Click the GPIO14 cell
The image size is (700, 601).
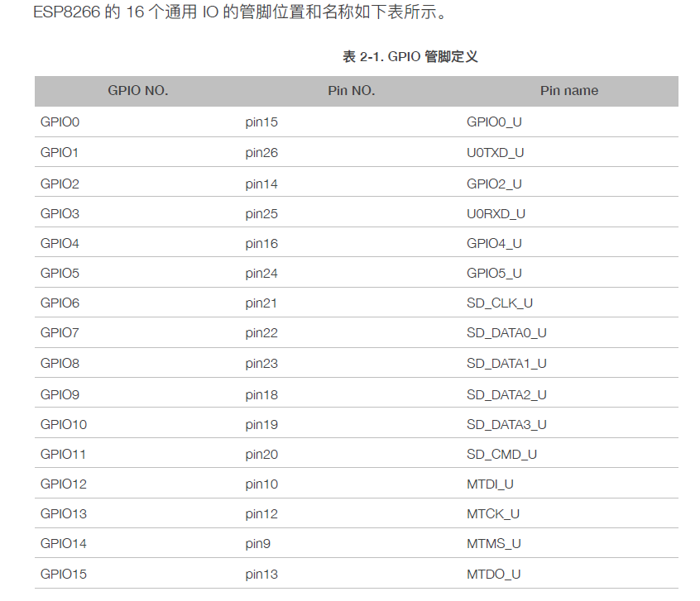(x=64, y=543)
